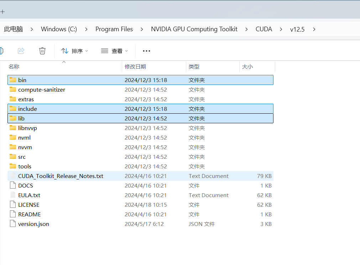This screenshot has width=360, height=265.
Task: Navigate to Program Files via breadcrumb
Action: (114, 29)
